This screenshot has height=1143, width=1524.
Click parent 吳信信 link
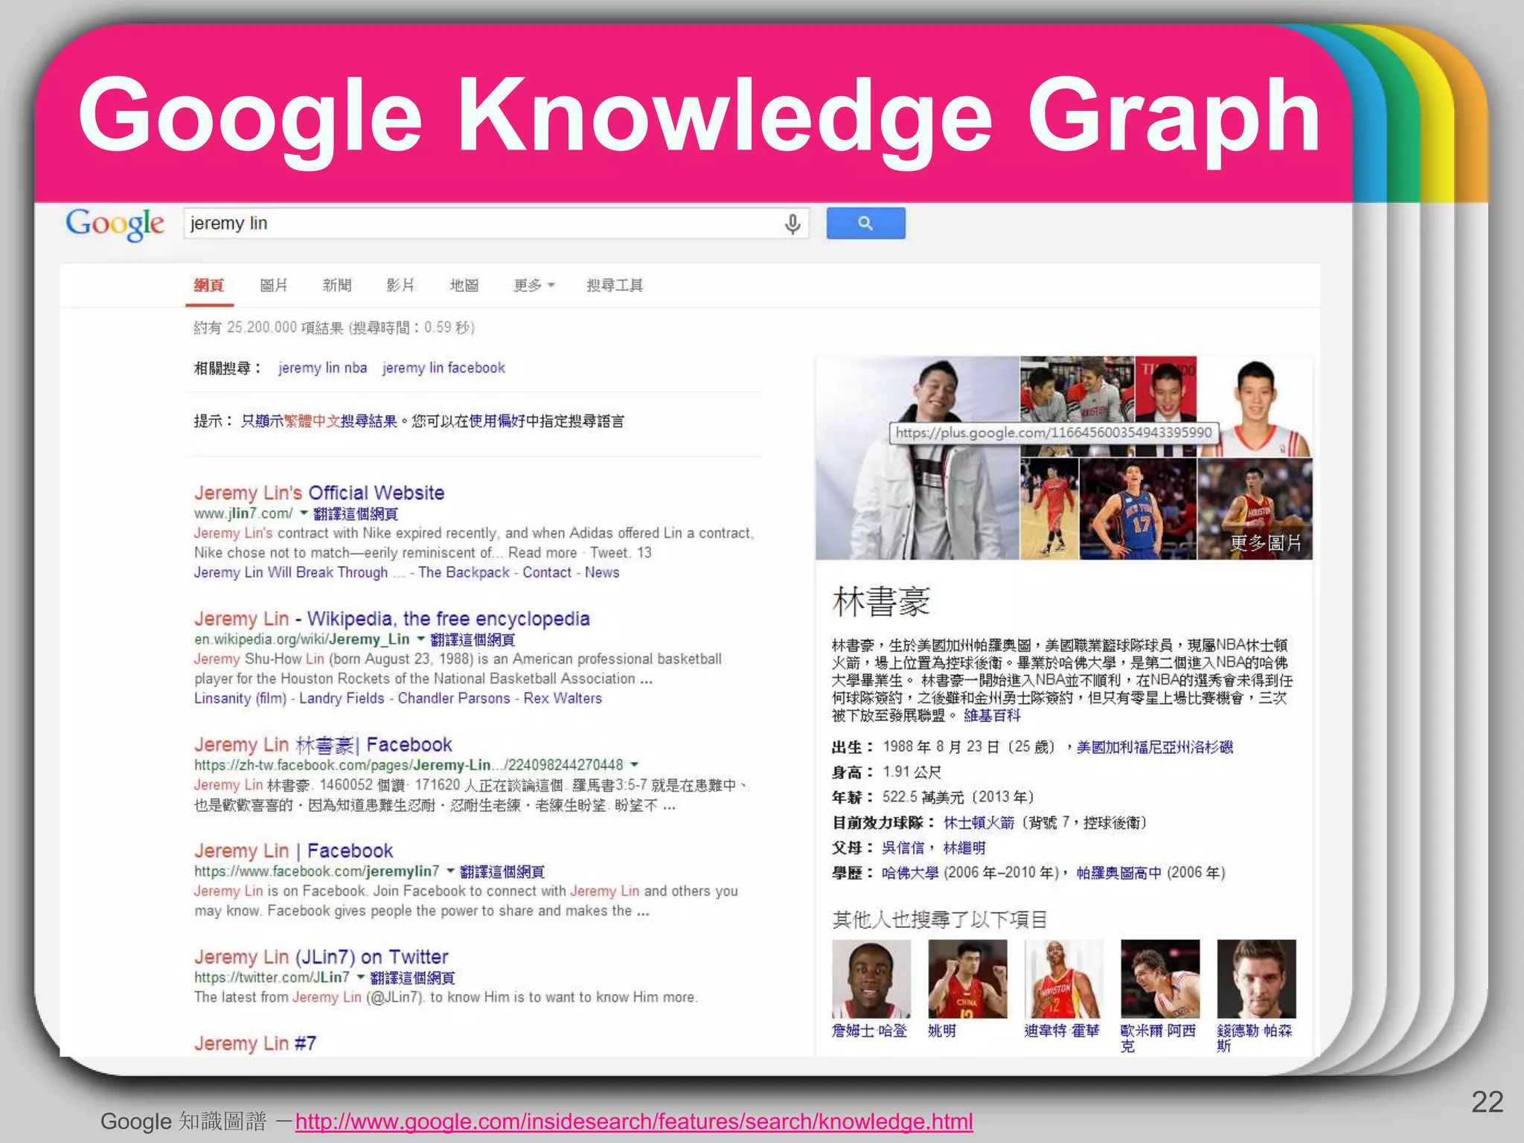903,848
